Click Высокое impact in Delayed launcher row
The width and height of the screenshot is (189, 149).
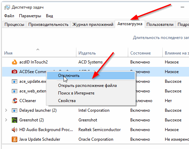click(173, 110)
